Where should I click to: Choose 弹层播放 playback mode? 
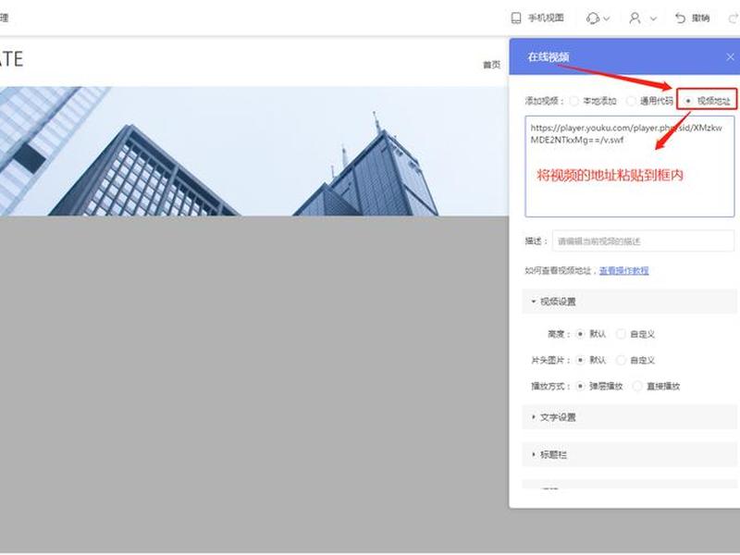(x=581, y=386)
